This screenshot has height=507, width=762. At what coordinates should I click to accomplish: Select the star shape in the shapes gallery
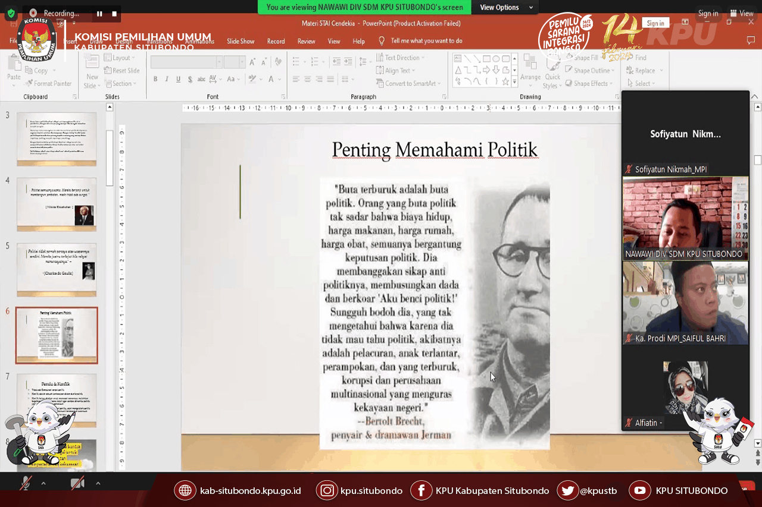tap(505, 81)
